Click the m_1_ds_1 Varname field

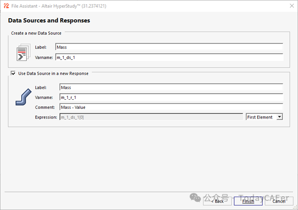[x=169, y=57]
